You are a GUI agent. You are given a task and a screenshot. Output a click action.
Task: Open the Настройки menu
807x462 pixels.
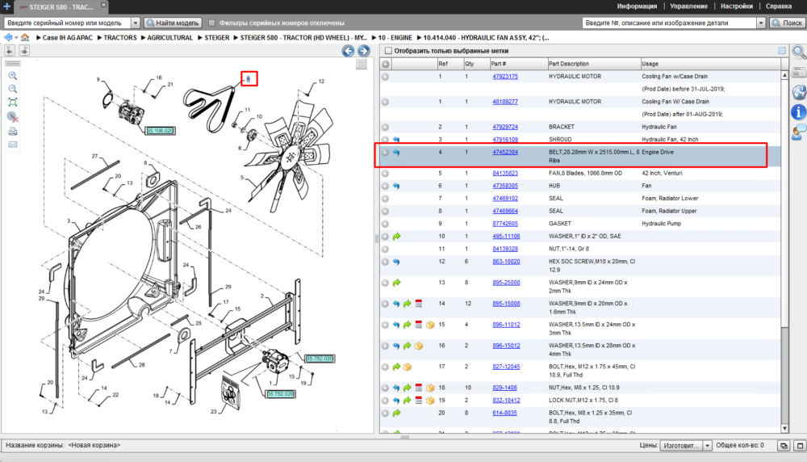(737, 6)
